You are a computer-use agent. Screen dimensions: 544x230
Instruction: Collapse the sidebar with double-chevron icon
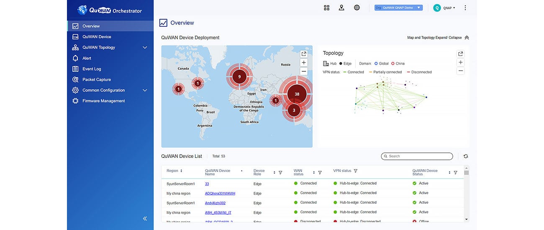click(x=145, y=218)
